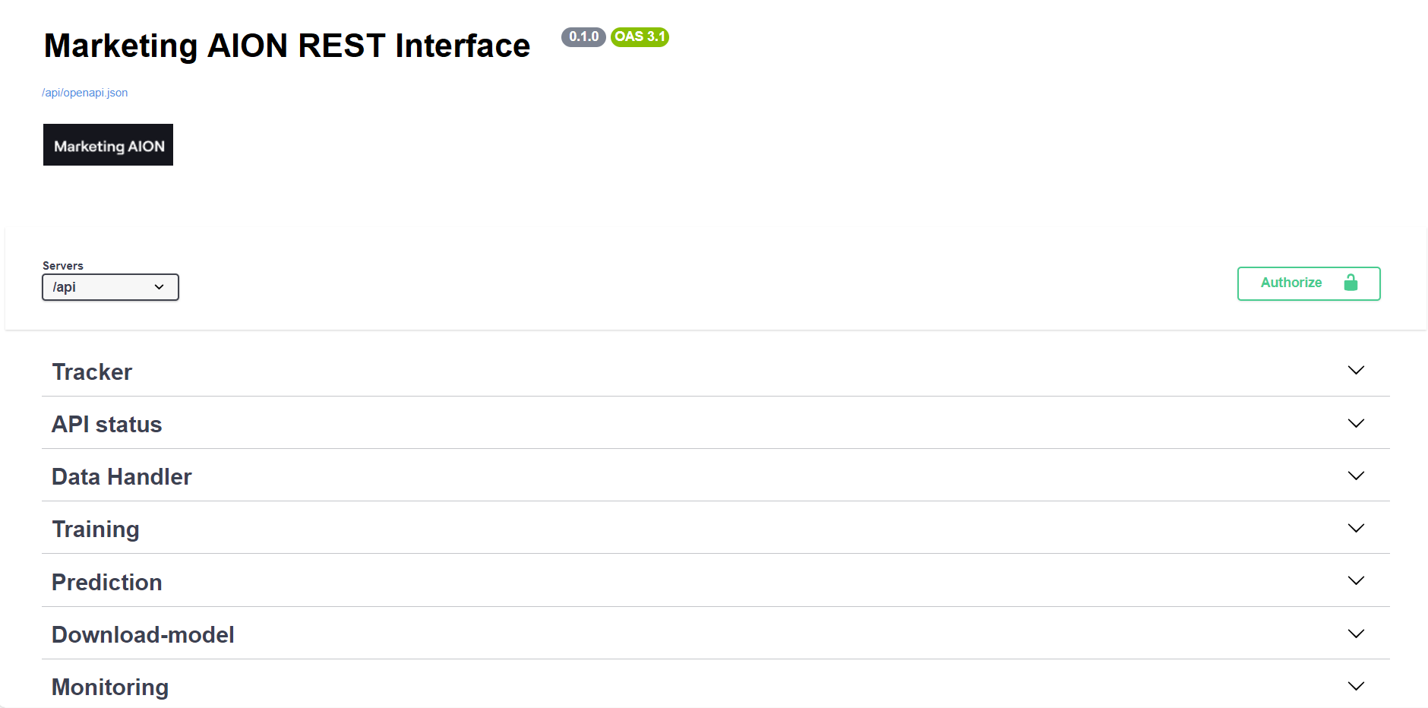Select the Training tag heading

pos(96,529)
